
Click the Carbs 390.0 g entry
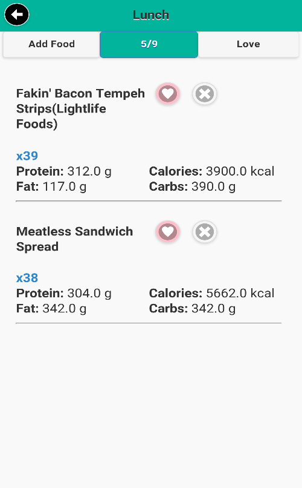[192, 186]
